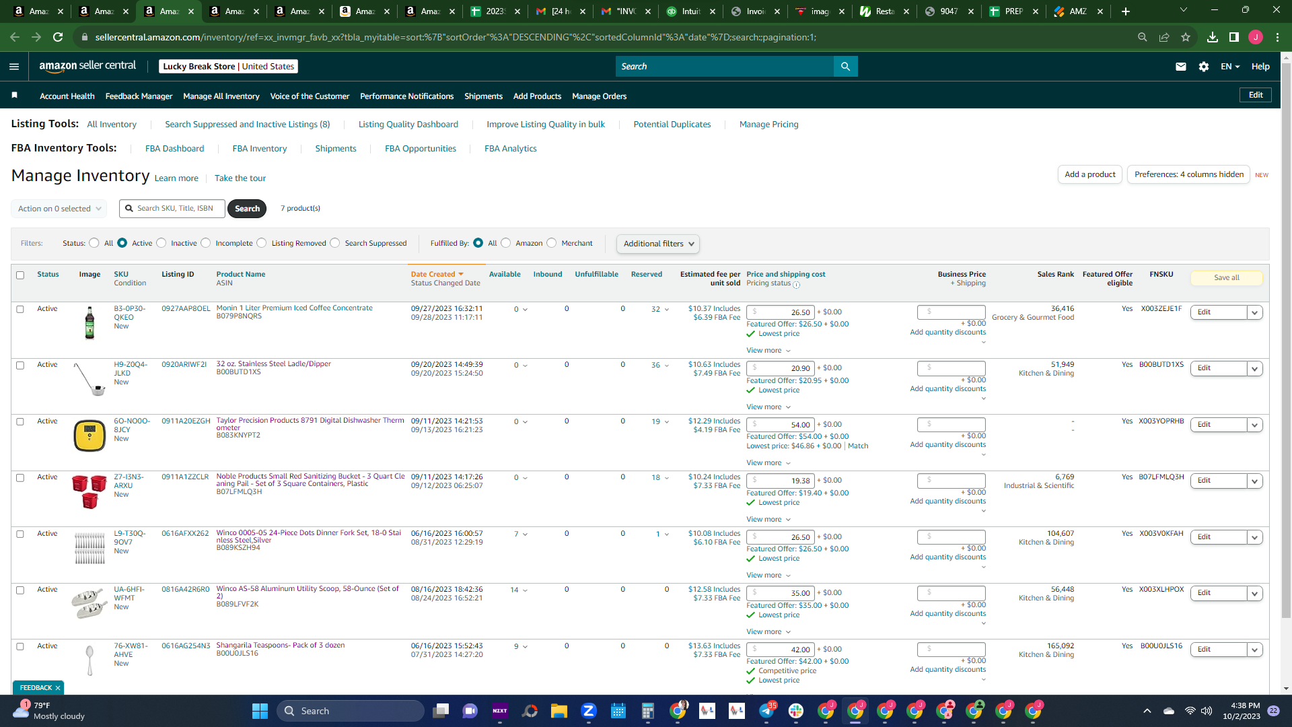This screenshot has width=1292, height=727.
Task: Select the Search Suppressed radio button
Action: pyautogui.click(x=335, y=243)
